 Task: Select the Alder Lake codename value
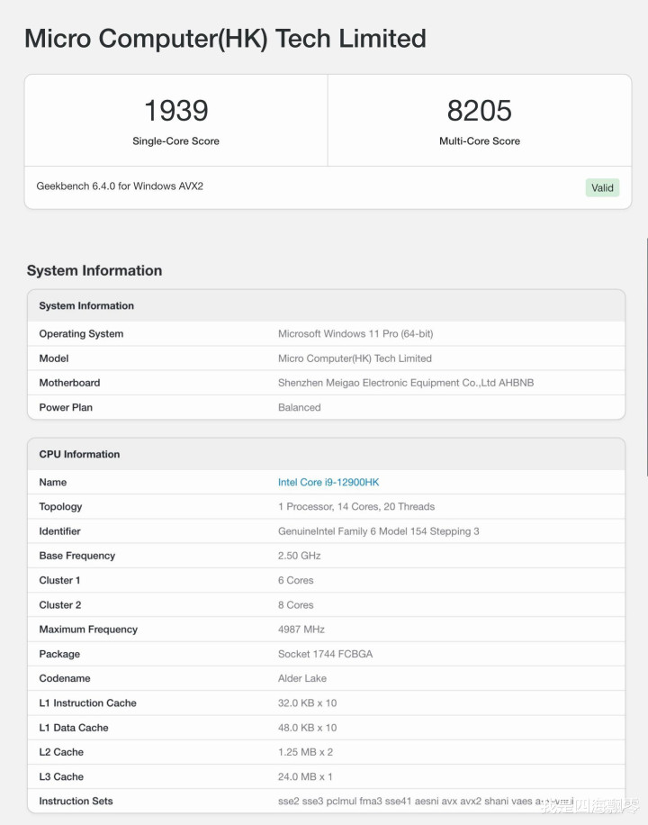tap(301, 678)
